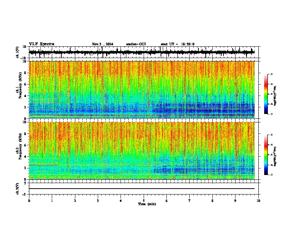Click the "Time (min)" axis label

coord(147,204)
